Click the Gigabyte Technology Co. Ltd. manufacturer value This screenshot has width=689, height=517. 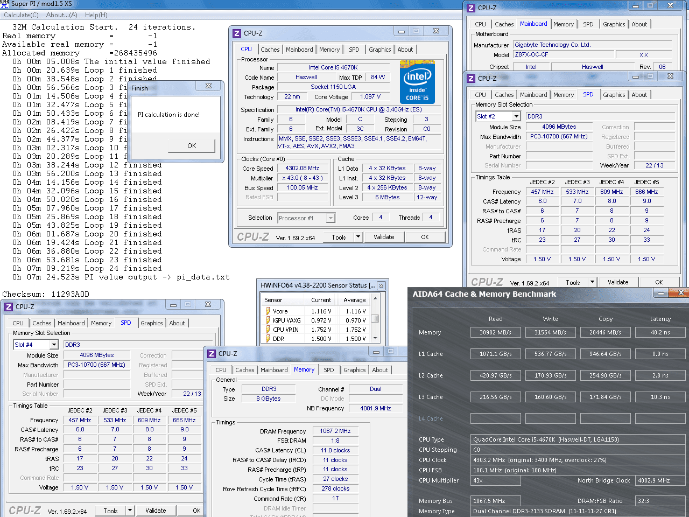(x=592, y=45)
